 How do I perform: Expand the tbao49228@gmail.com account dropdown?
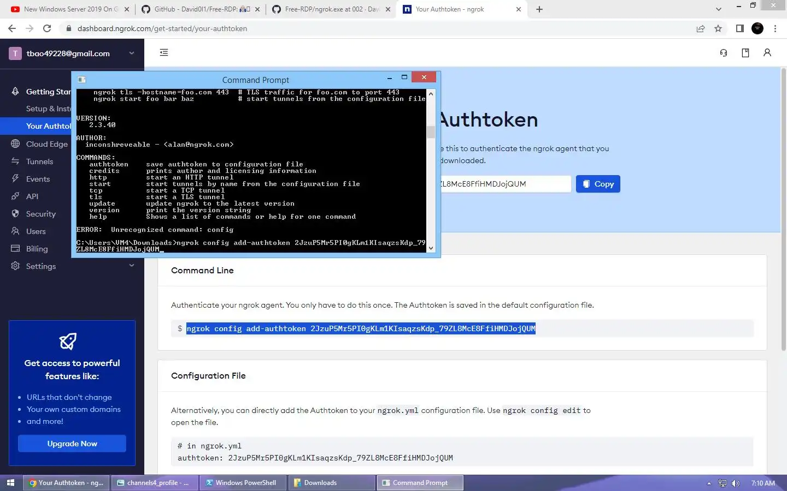pyautogui.click(x=132, y=53)
